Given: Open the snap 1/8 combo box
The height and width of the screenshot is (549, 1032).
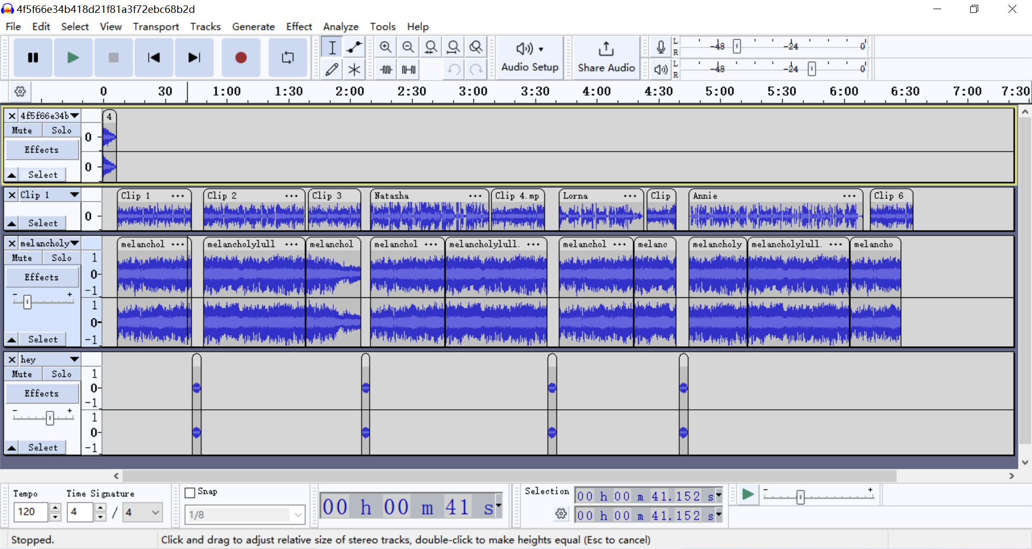Looking at the screenshot, I should 245,515.
